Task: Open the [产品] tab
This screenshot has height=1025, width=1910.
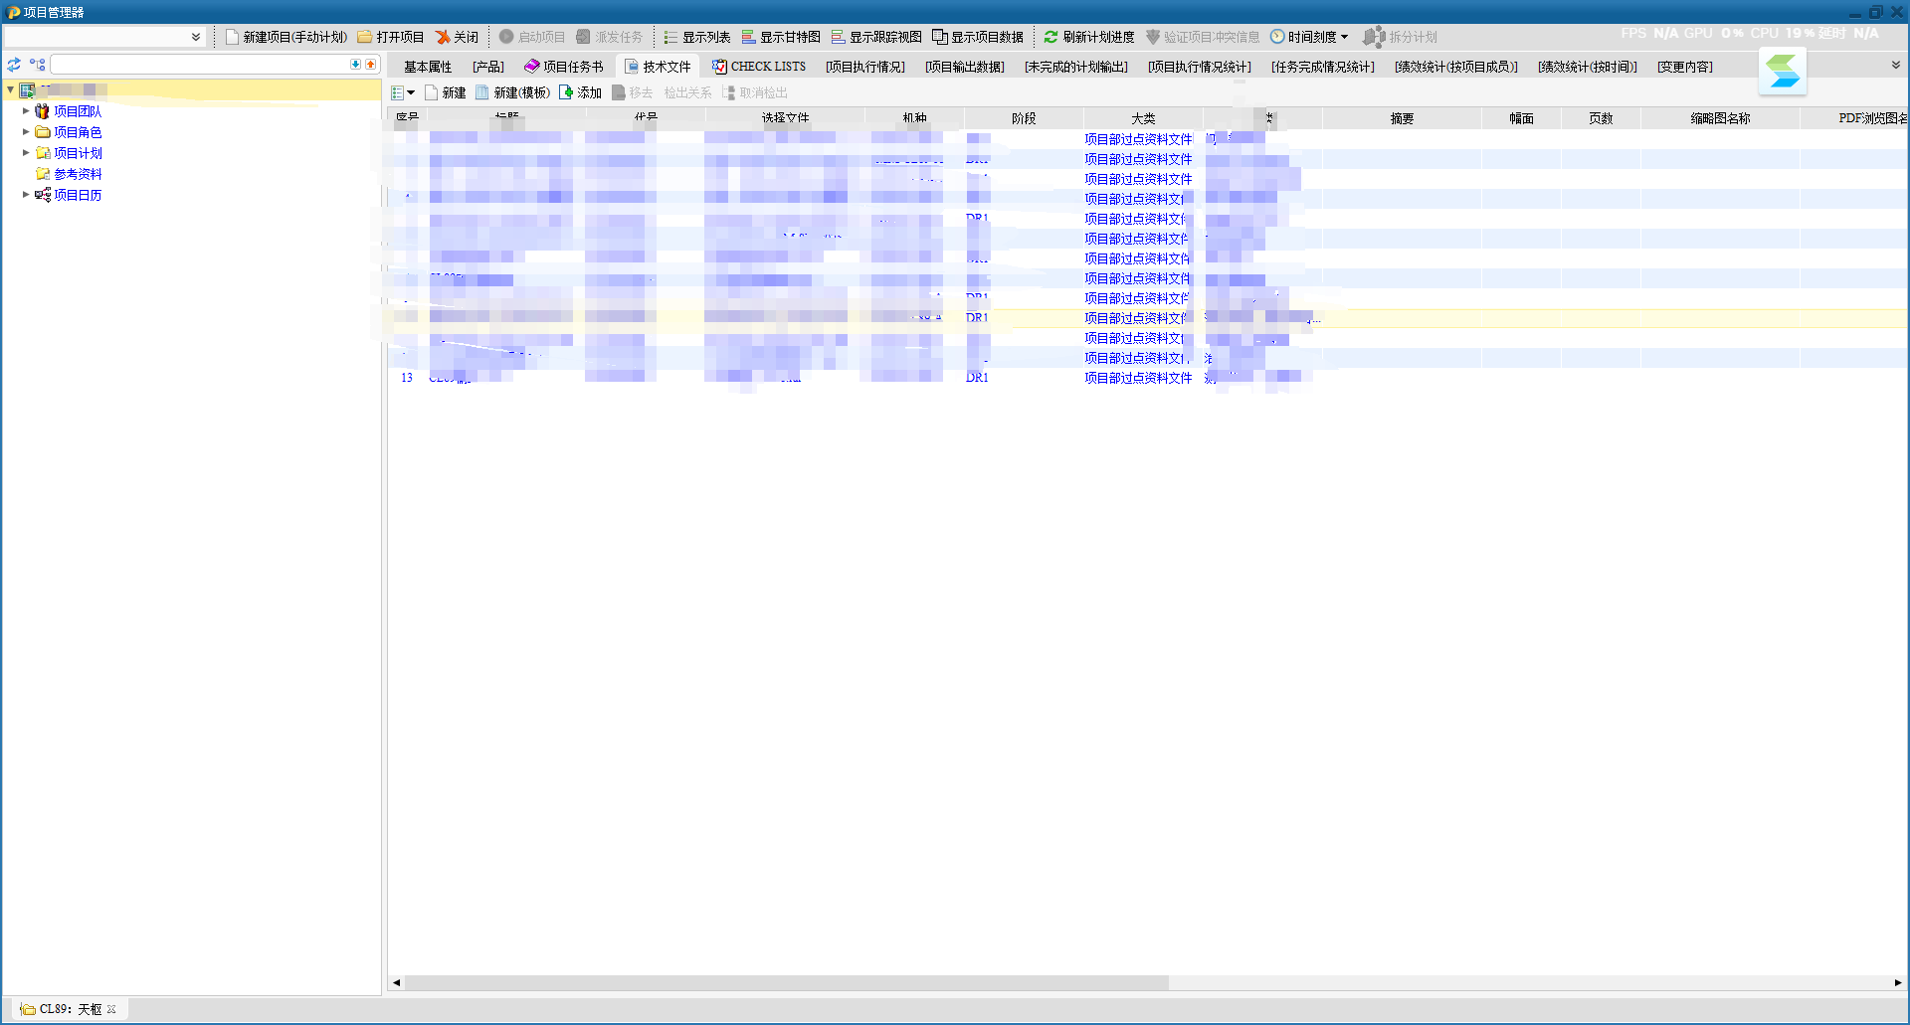Action: click(488, 67)
